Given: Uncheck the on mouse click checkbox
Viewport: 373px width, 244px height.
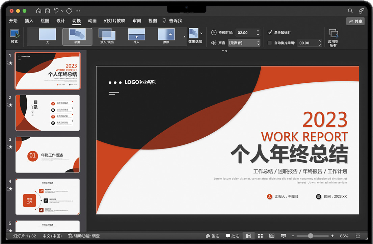Looking at the screenshot, I should (270, 32).
